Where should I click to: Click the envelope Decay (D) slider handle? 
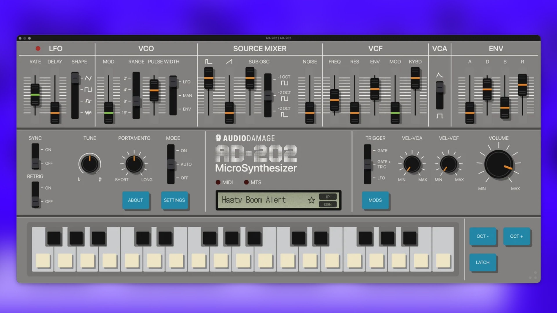click(x=487, y=89)
